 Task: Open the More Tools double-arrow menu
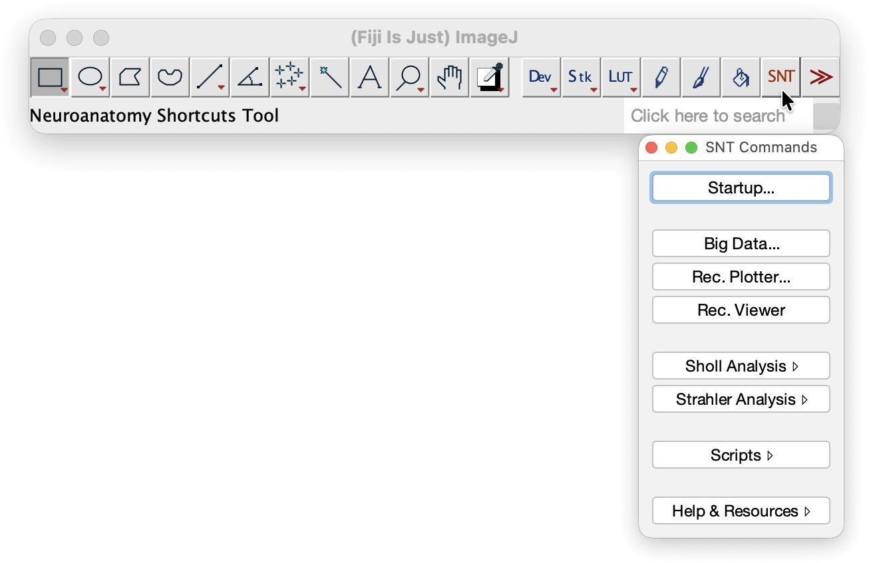pos(821,77)
